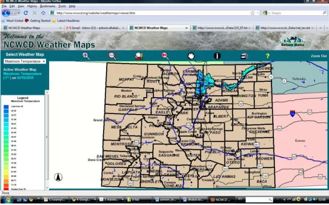Click the taskbar clock
This screenshot has height=205, width=329.
pyautogui.click(x=322, y=199)
